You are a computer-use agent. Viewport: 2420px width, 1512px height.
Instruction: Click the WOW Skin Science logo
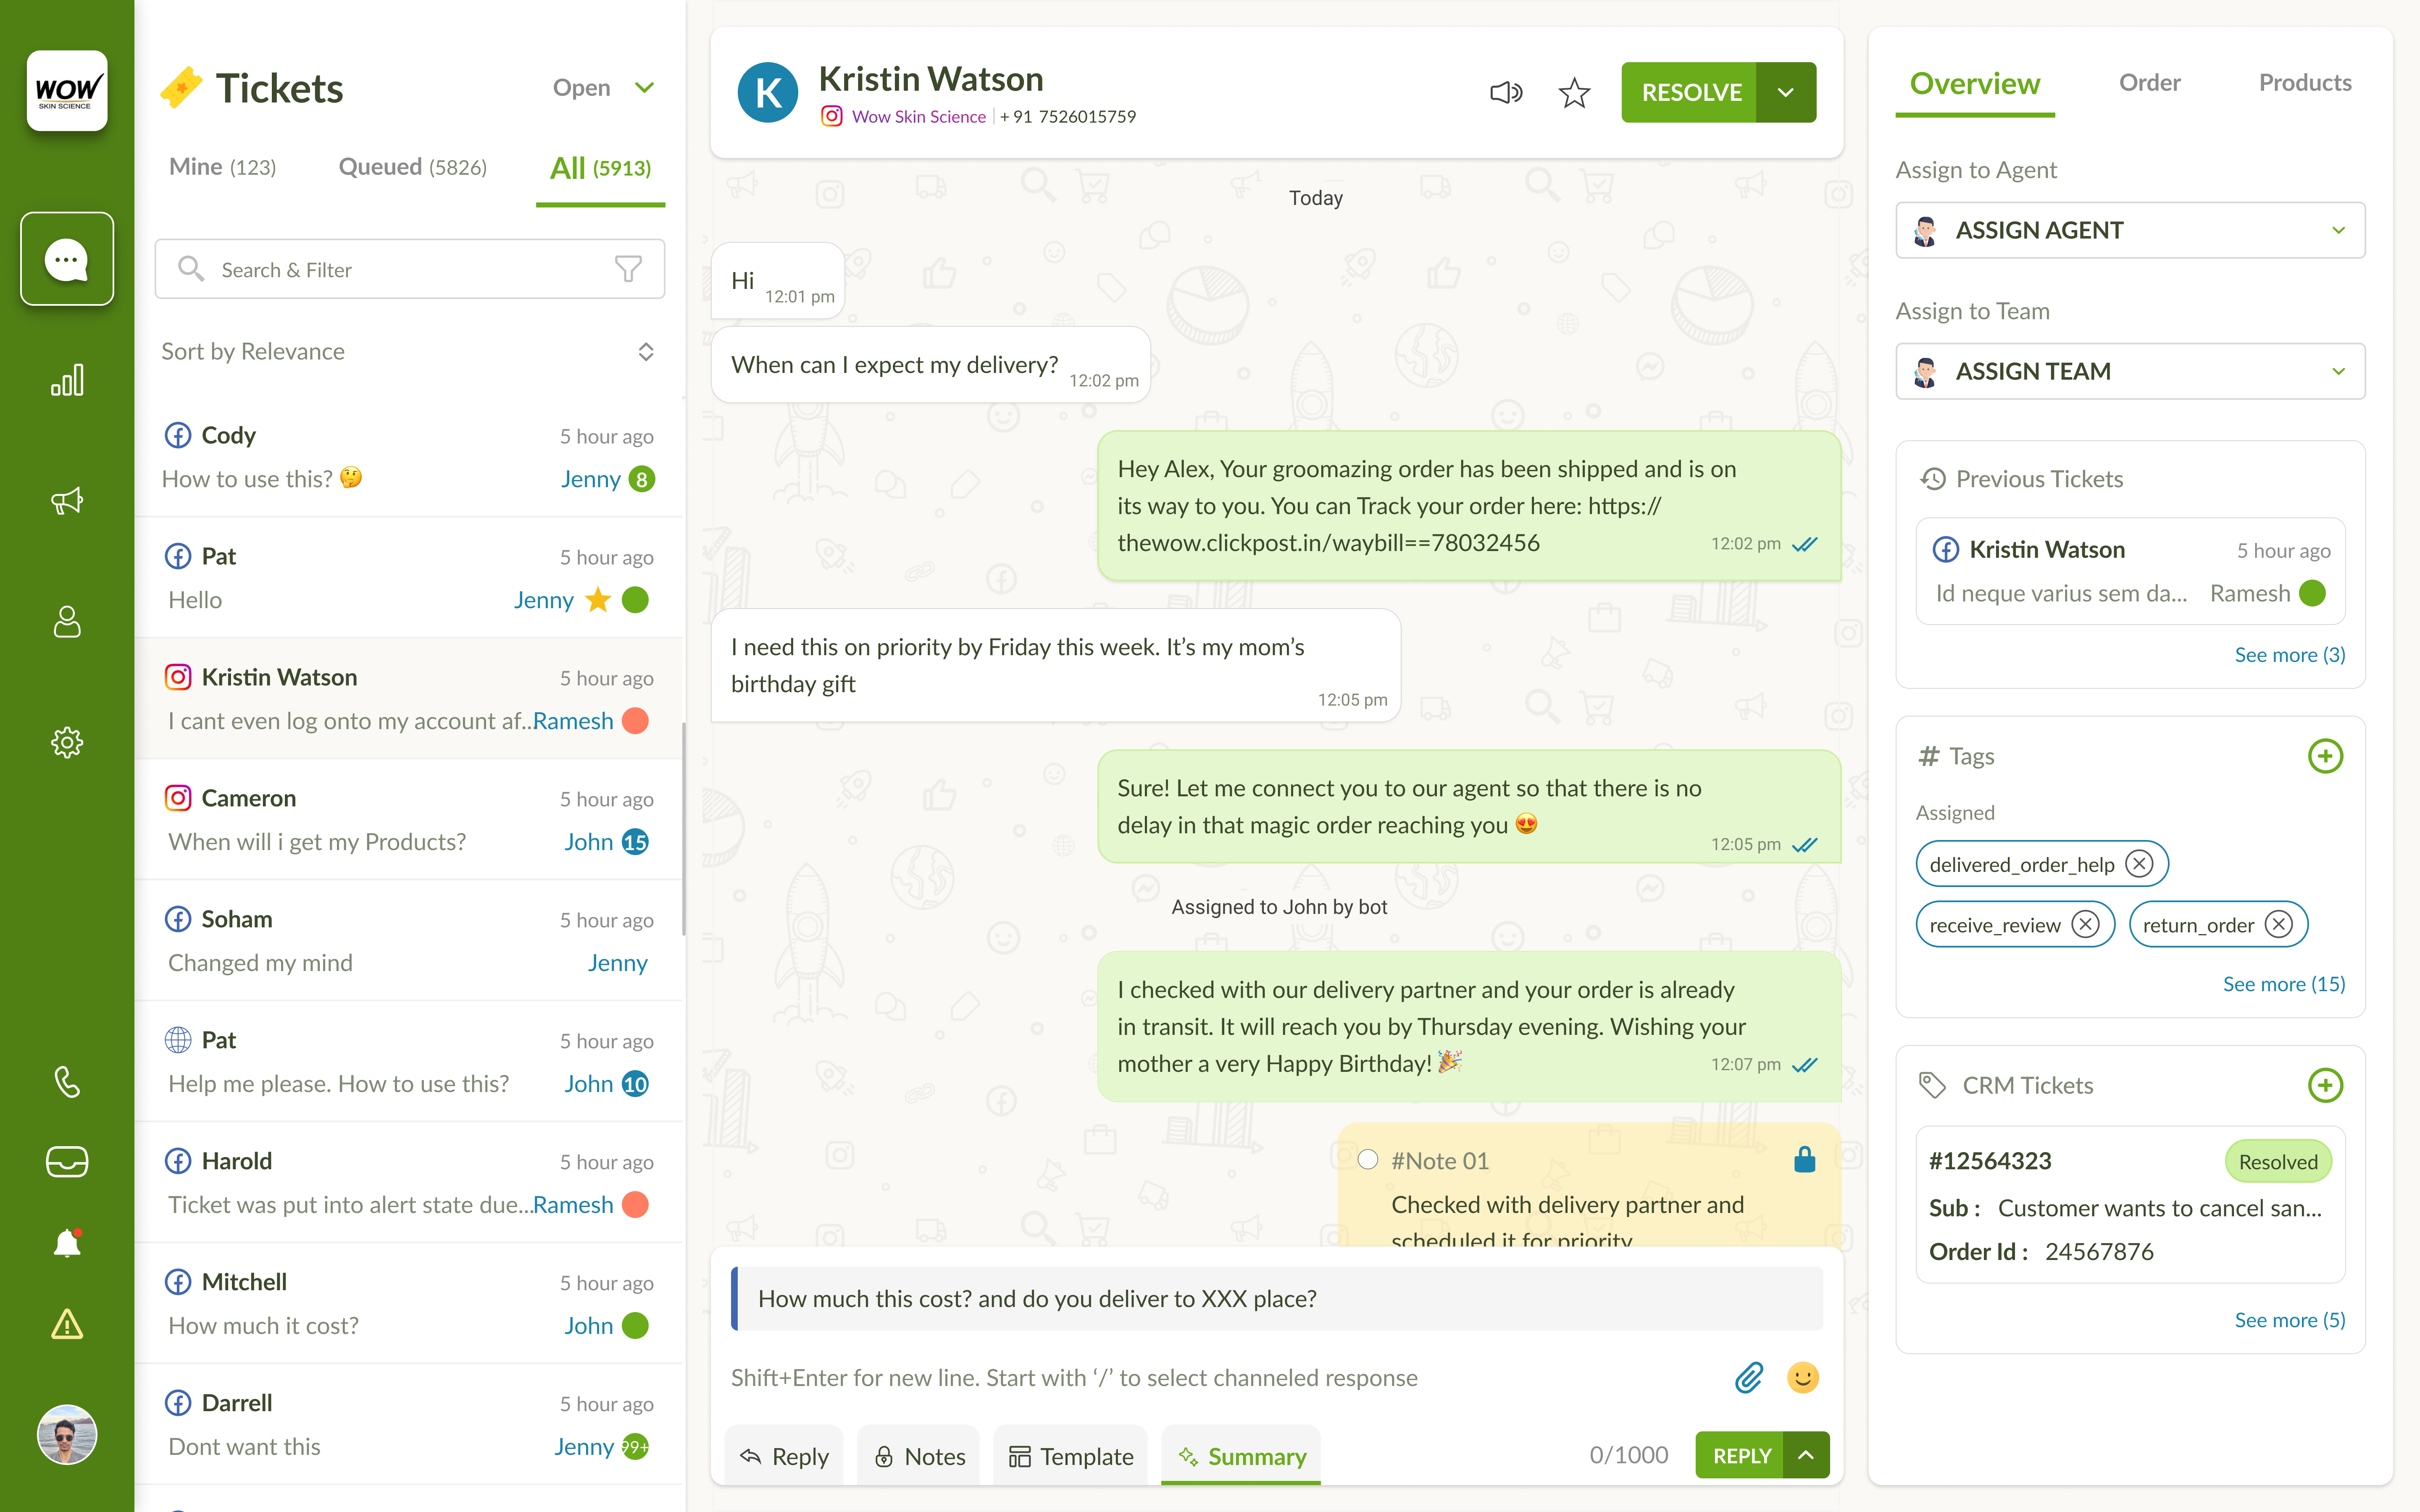click(67, 91)
